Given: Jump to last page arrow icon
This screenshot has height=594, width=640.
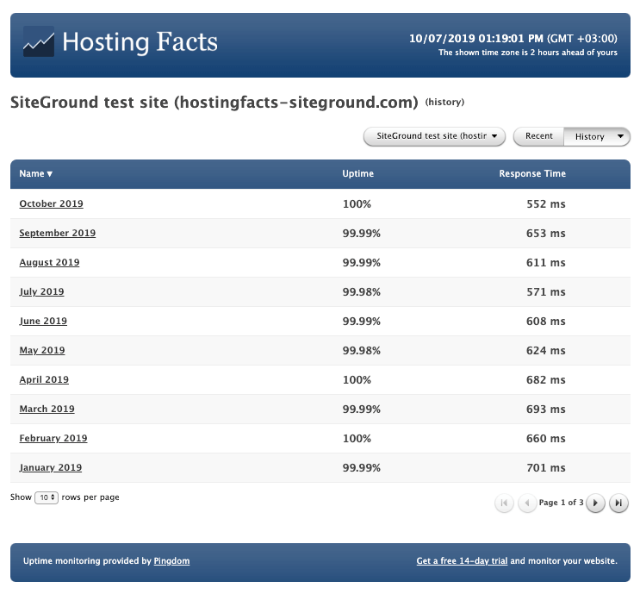Looking at the screenshot, I should click(x=618, y=503).
